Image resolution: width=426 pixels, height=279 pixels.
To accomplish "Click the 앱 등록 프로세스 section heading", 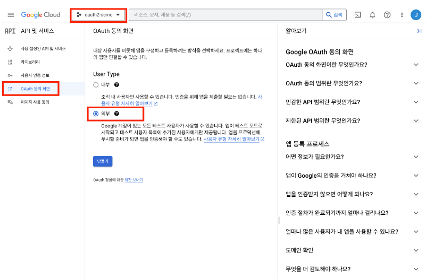I will [307, 144].
